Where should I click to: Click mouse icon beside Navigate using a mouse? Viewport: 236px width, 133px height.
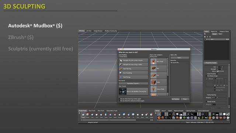point(121,60)
